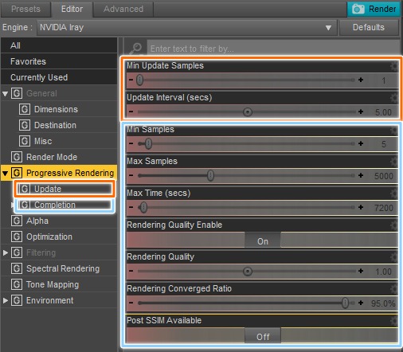
Task: Toggle Rendering Quality Enable On switch
Action: point(263,241)
